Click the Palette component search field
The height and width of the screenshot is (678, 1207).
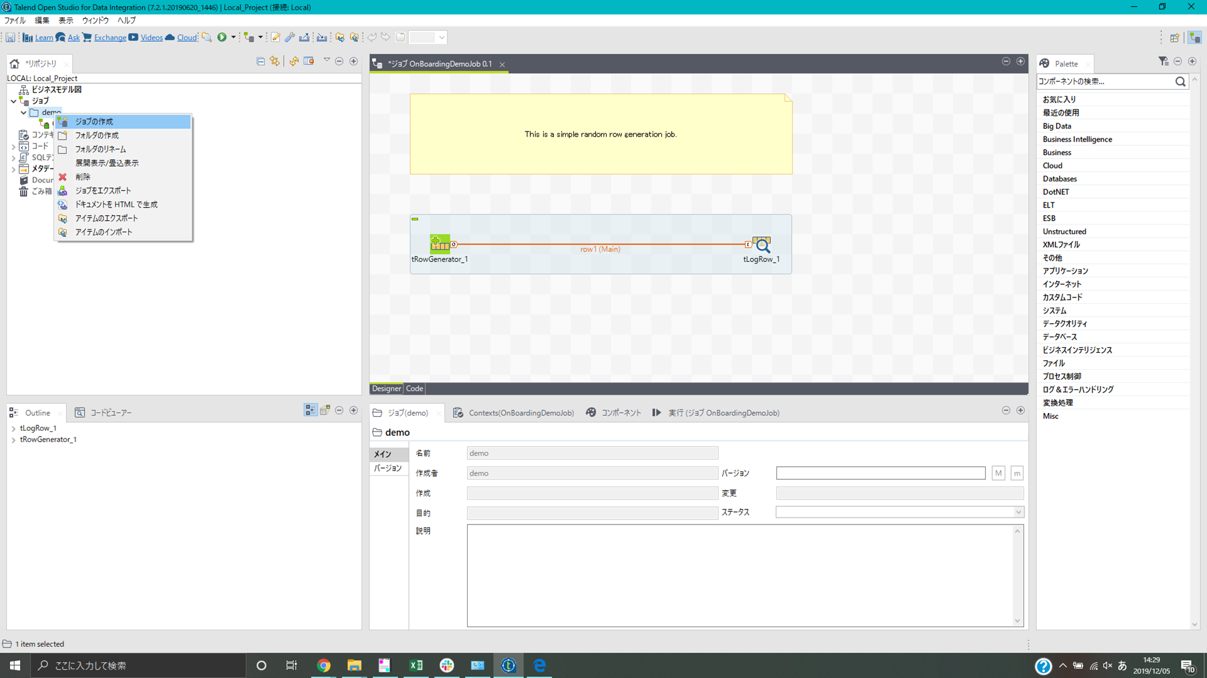1105,81
